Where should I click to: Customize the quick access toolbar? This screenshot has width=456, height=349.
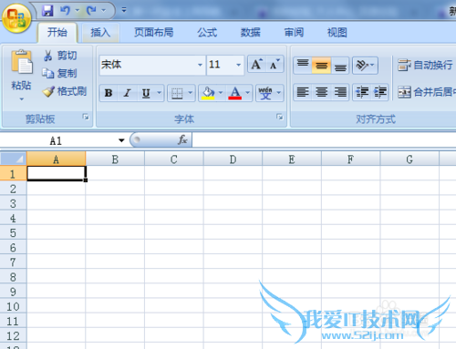coord(124,10)
